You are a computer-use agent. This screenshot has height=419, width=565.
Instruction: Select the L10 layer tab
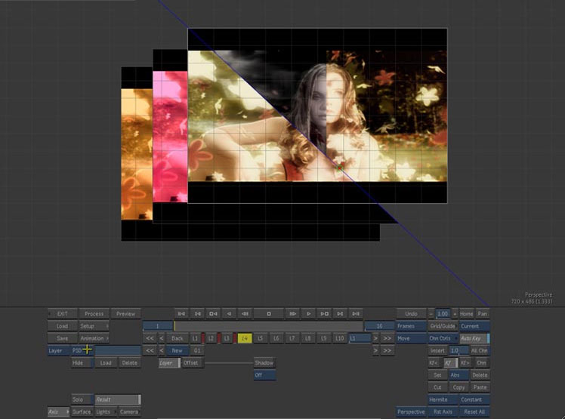pos(339,338)
